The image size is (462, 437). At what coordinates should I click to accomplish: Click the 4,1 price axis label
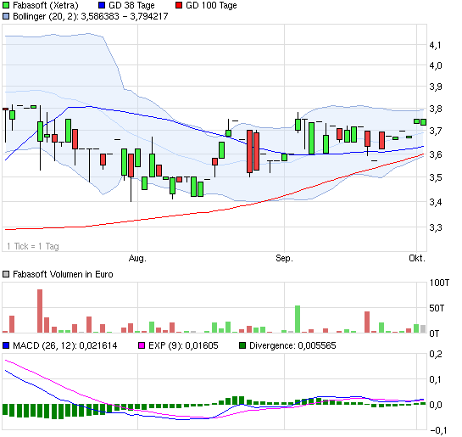[436, 46]
